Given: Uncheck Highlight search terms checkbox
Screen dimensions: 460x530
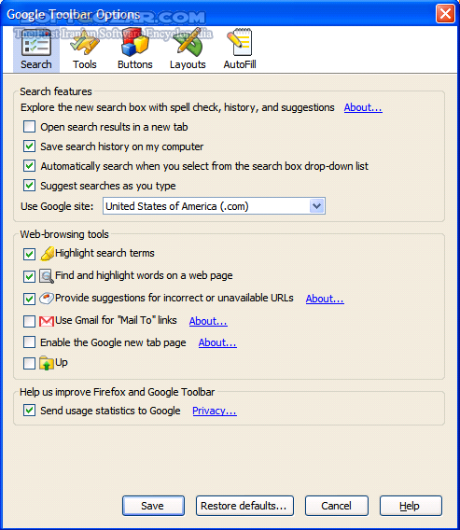Looking at the screenshot, I should click(x=30, y=254).
